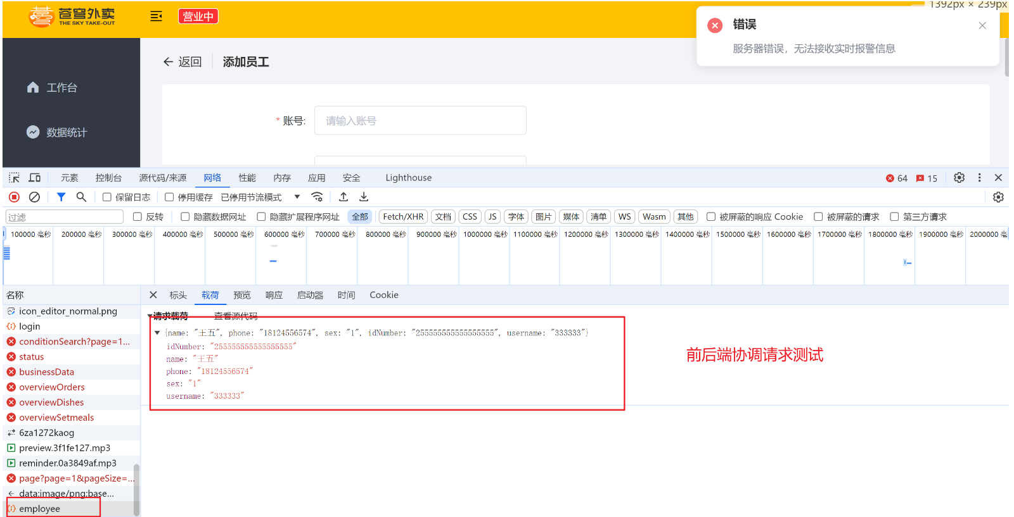The width and height of the screenshot is (1014, 517).
Task: Select the 全部 filter type
Action: pos(360,216)
